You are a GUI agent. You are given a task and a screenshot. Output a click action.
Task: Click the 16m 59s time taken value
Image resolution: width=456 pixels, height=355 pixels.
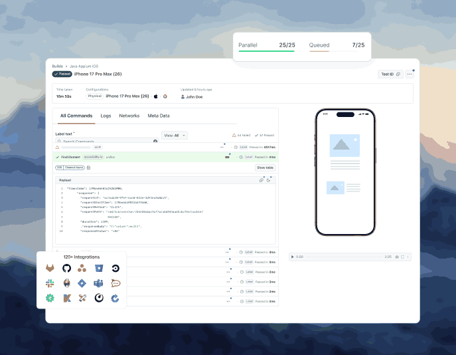[64, 96]
